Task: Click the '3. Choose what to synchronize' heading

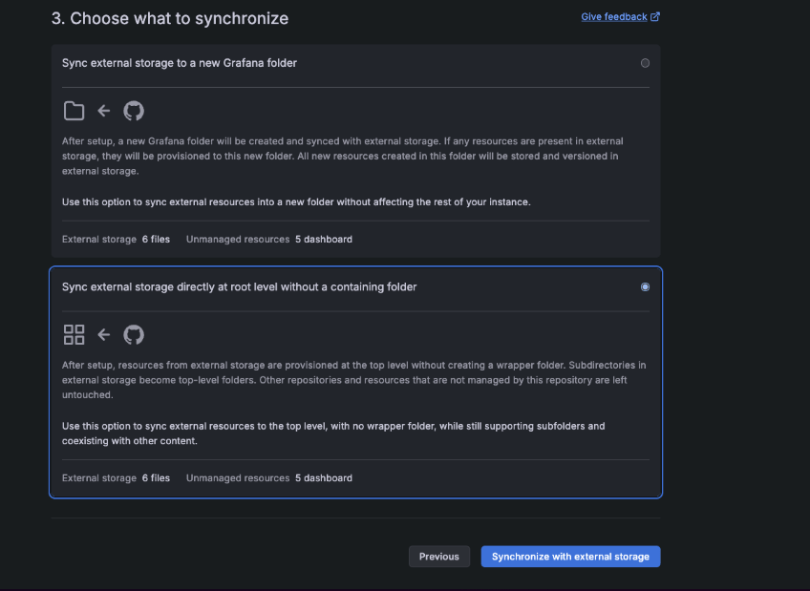Action: click(x=170, y=18)
